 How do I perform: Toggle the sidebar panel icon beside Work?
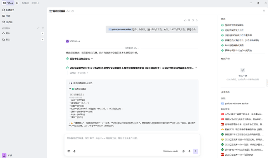[x=17, y=3]
